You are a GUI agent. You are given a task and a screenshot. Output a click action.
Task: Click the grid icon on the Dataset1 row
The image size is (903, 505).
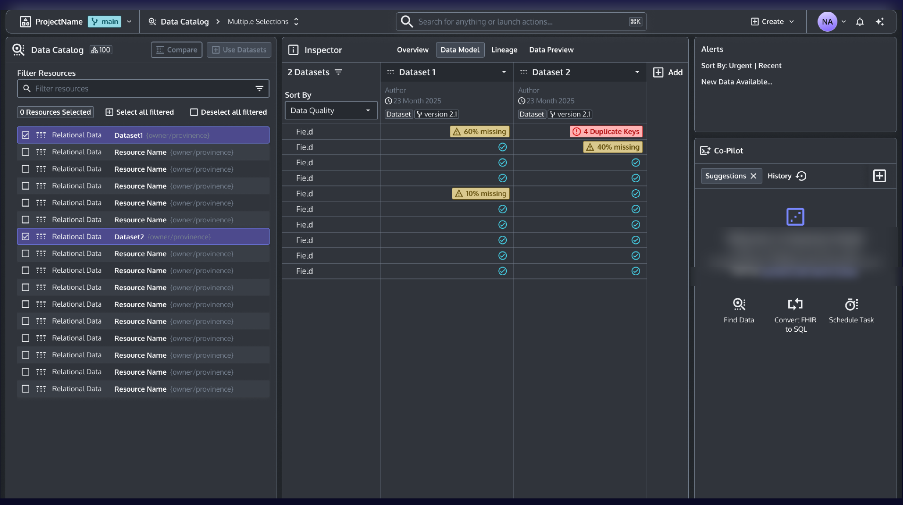41,135
